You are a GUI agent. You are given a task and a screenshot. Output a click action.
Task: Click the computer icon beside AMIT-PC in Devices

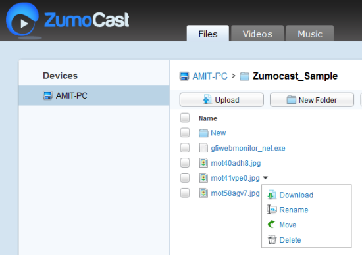pos(47,95)
